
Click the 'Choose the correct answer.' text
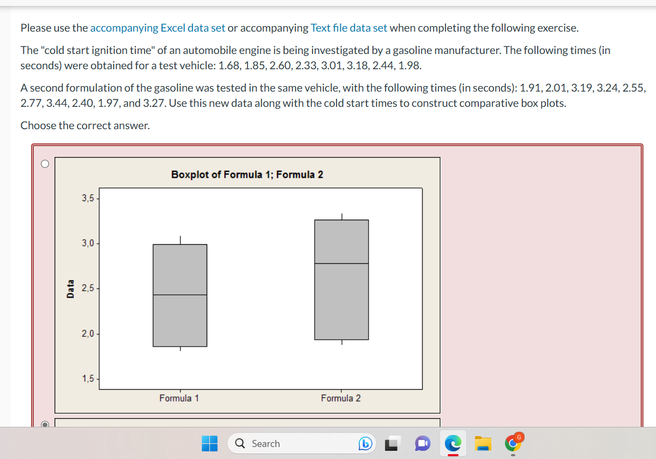[x=85, y=125]
